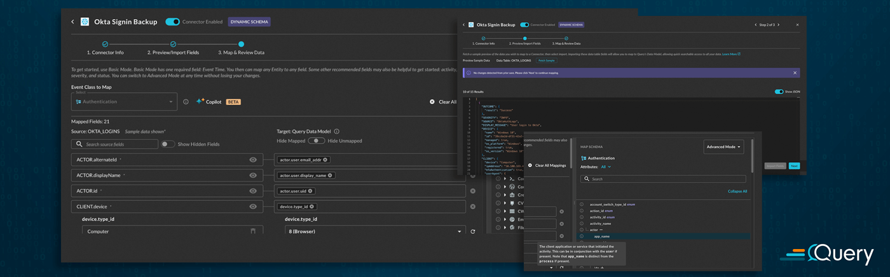Click the Next button in Step 2 window
Screen dimensions: 890x277
click(x=794, y=166)
